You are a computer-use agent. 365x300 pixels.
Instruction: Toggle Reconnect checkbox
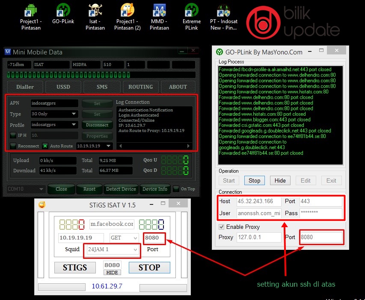tap(13, 146)
